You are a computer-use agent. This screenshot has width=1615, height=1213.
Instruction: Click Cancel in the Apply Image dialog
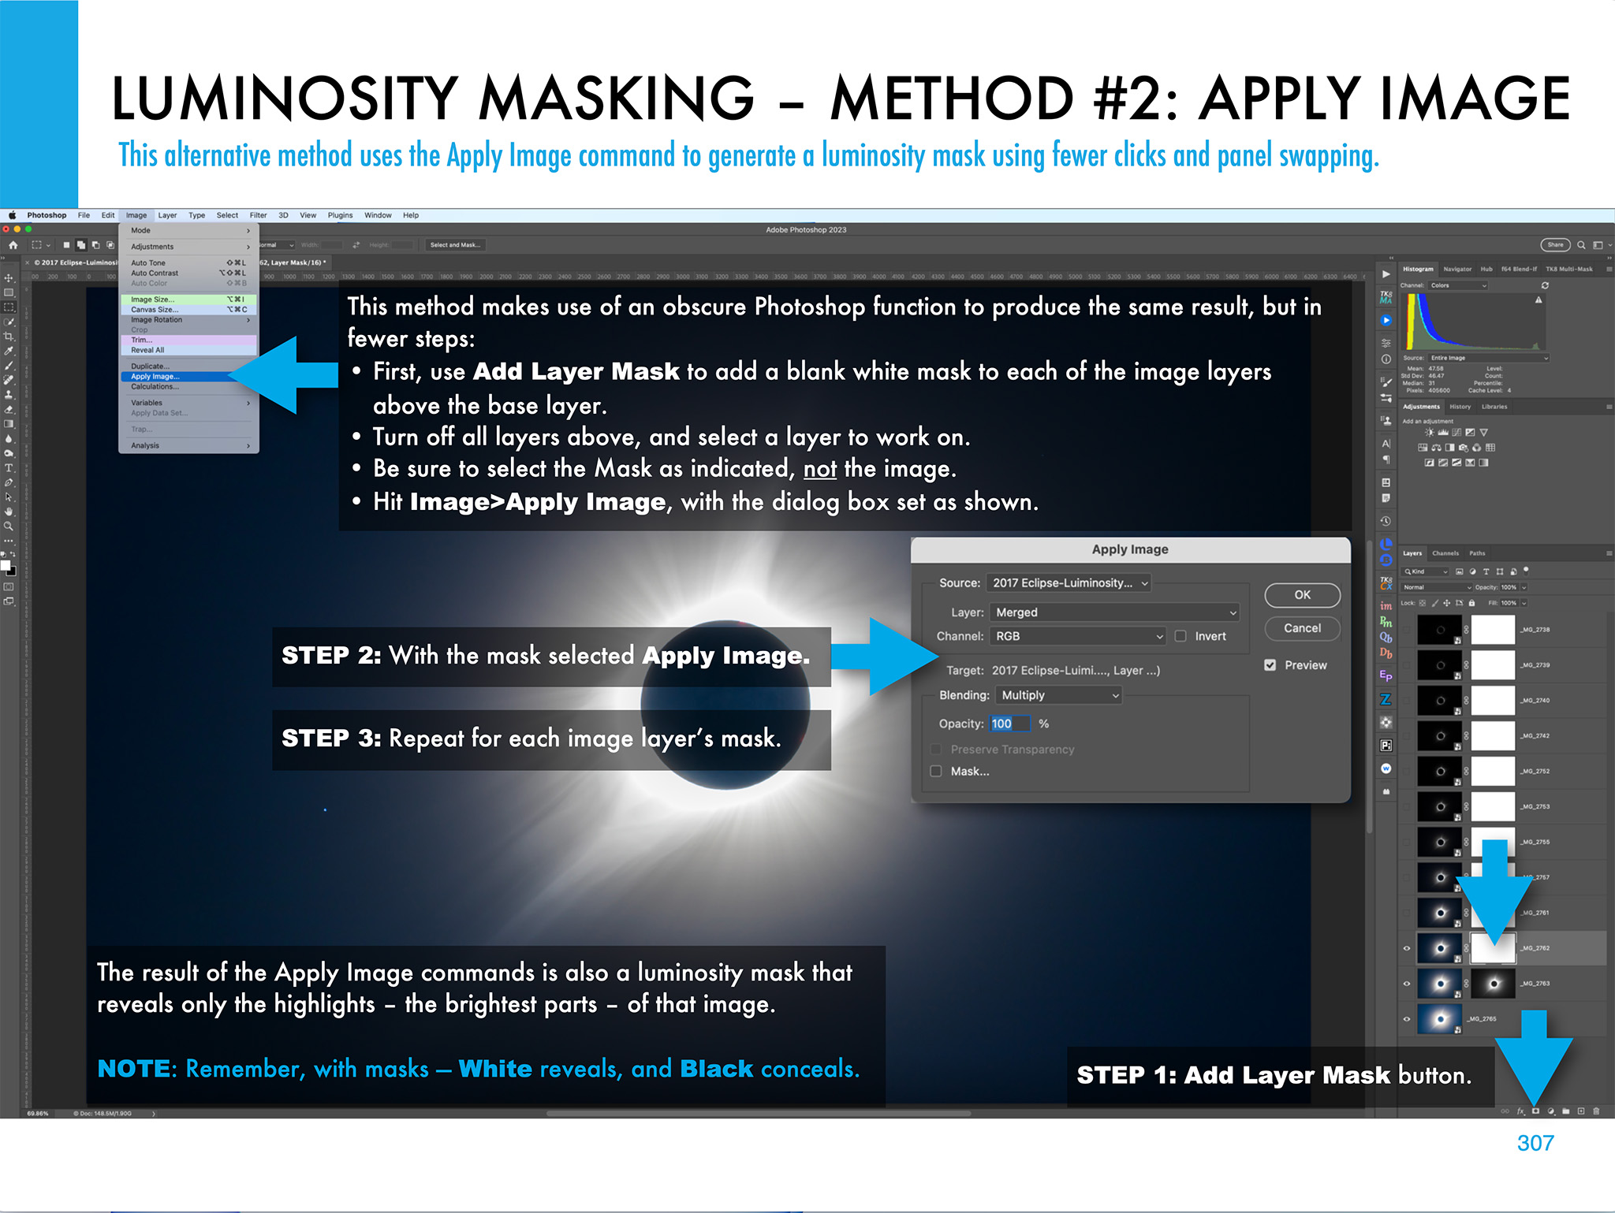point(1302,628)
